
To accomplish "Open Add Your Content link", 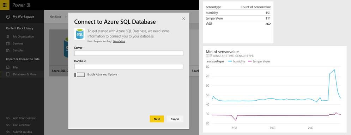I will tap(24, 118).
